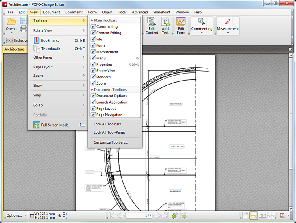Select single page layout icon
Screen dimensions: 296x223
click(x=245, y=215)
